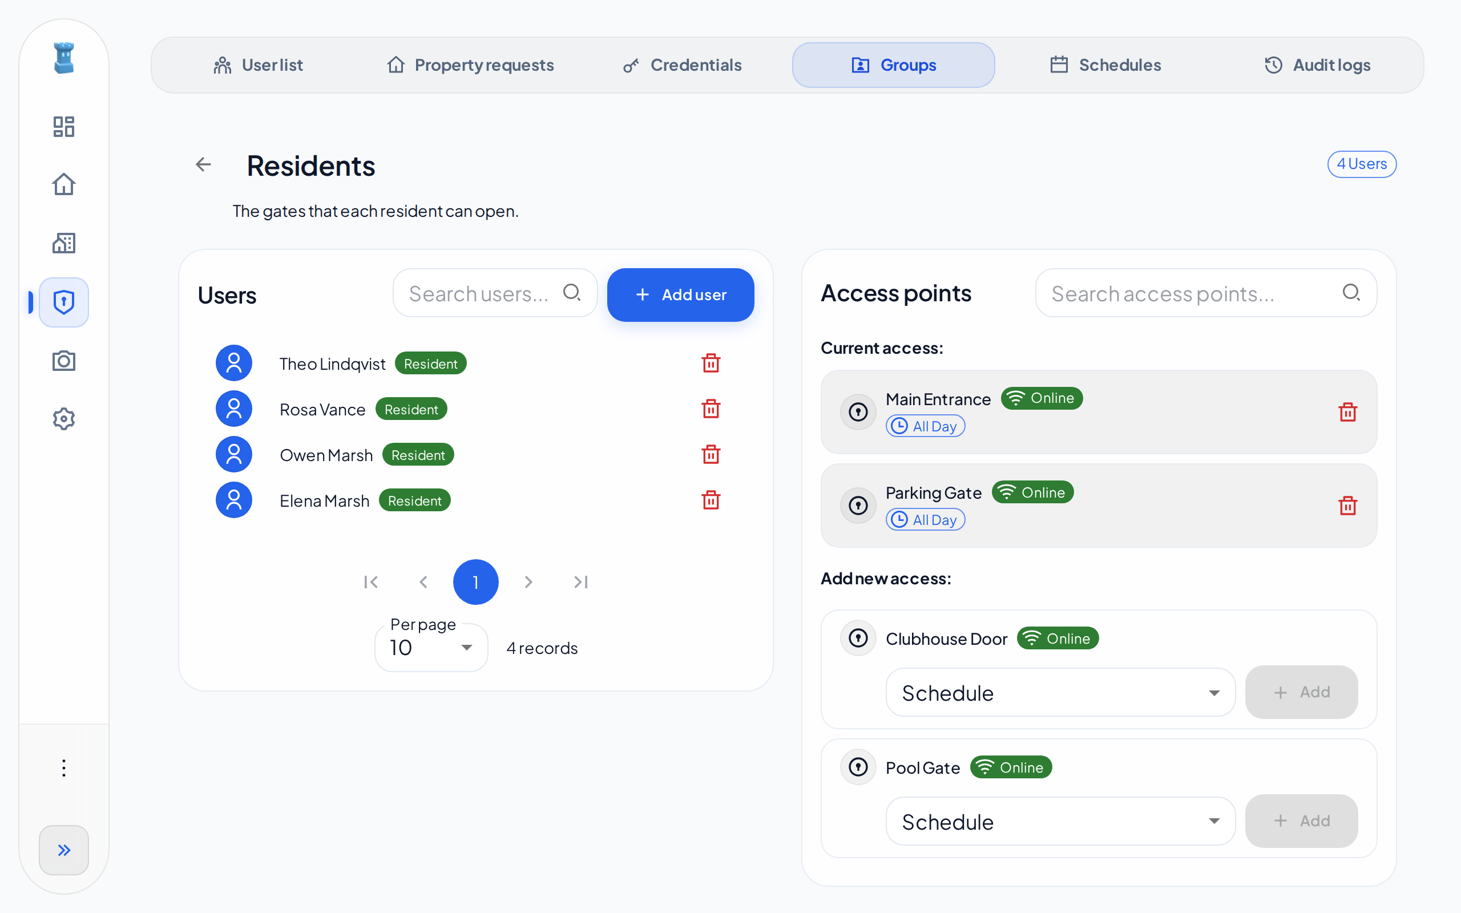
Task: Click the Theo Lindqvist user avatar
Action: (x=233, y=363)
